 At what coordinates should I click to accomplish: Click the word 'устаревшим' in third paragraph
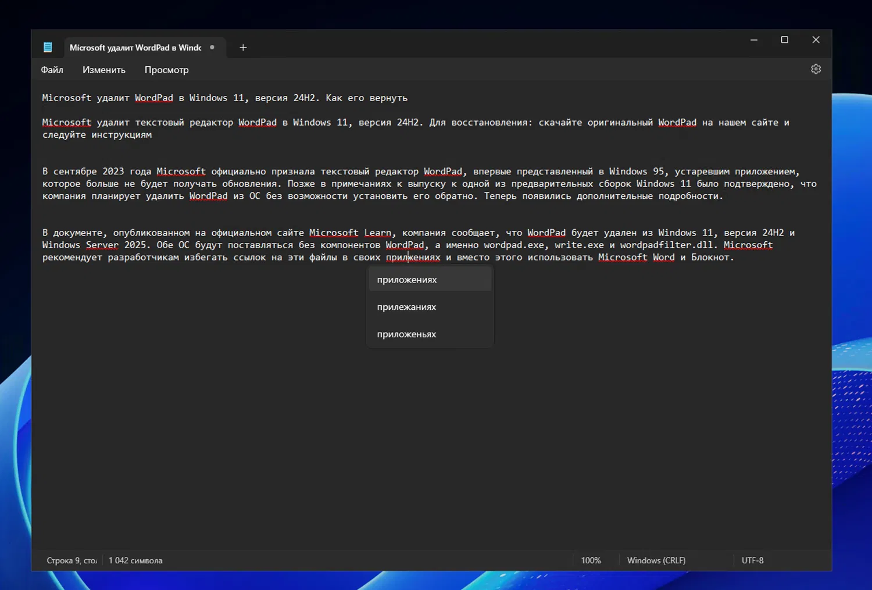[x=702, y=172]
